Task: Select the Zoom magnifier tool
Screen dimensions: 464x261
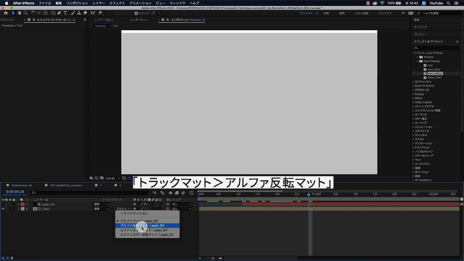Action: [26, 13]
